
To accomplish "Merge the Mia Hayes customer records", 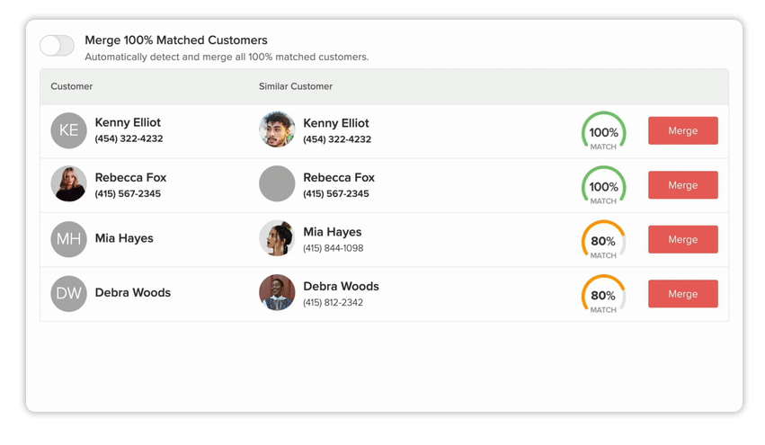I will pos(682,239).
